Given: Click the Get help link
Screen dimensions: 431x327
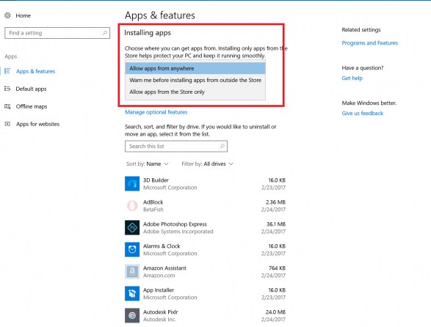Looking at the screenshot, I should tap(352, 78).
